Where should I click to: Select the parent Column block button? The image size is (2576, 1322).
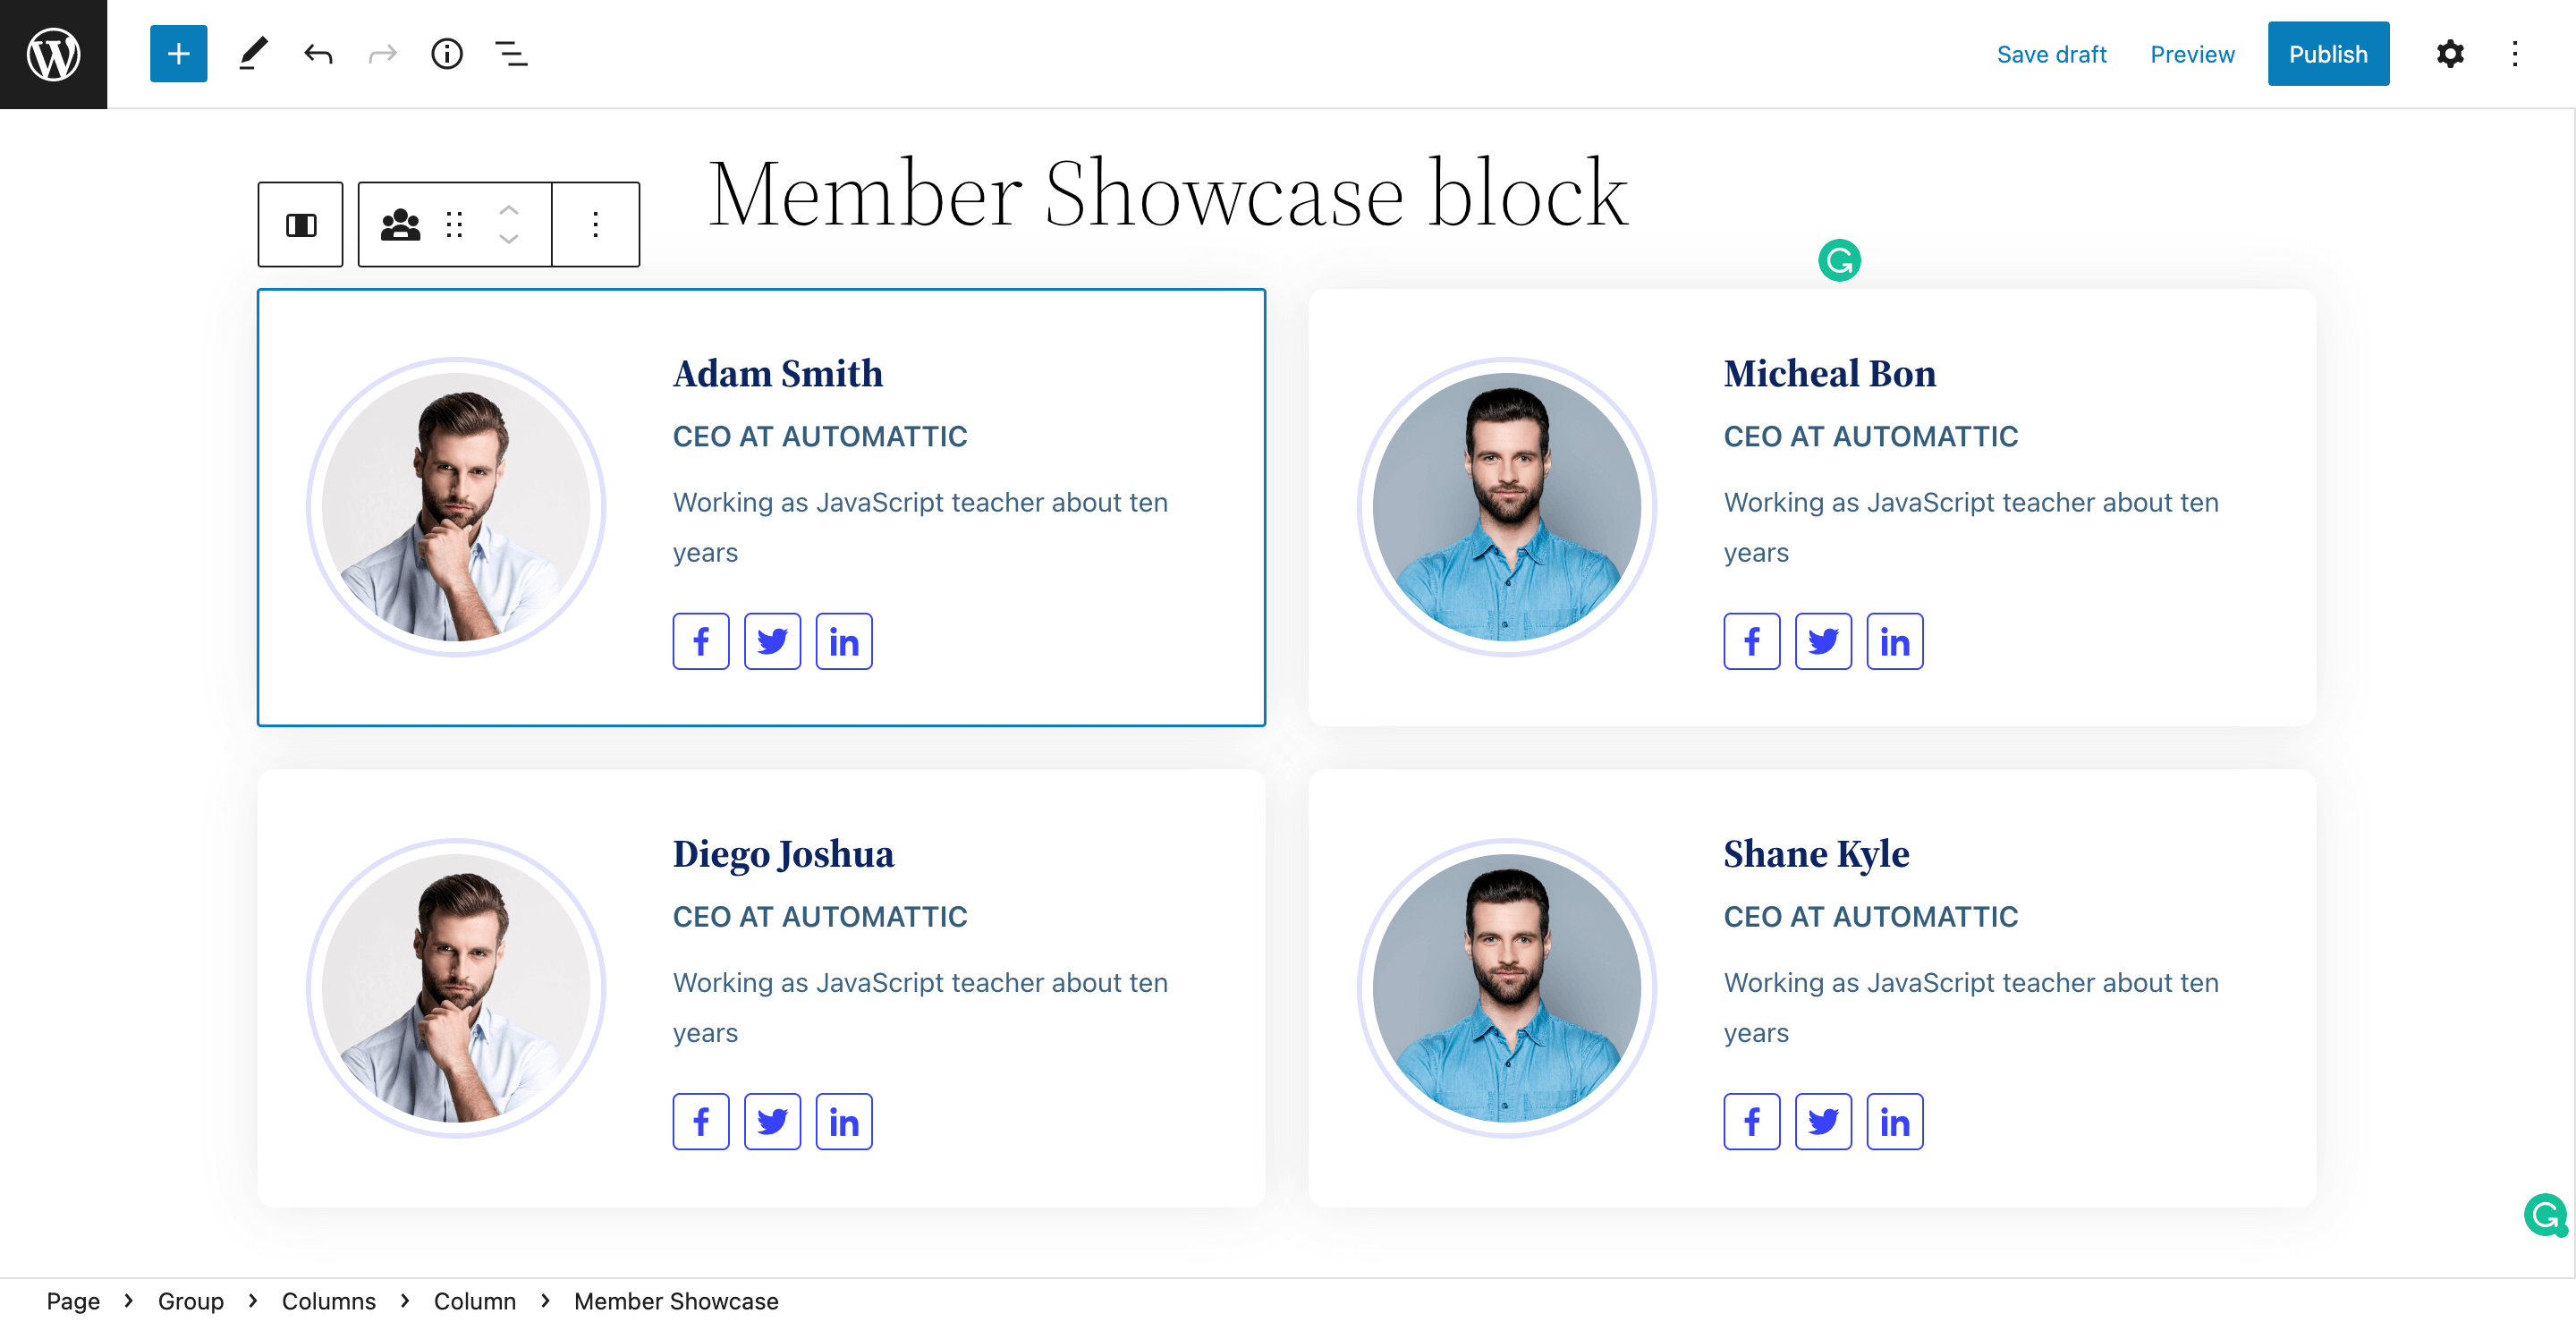(x=300, y=225)
